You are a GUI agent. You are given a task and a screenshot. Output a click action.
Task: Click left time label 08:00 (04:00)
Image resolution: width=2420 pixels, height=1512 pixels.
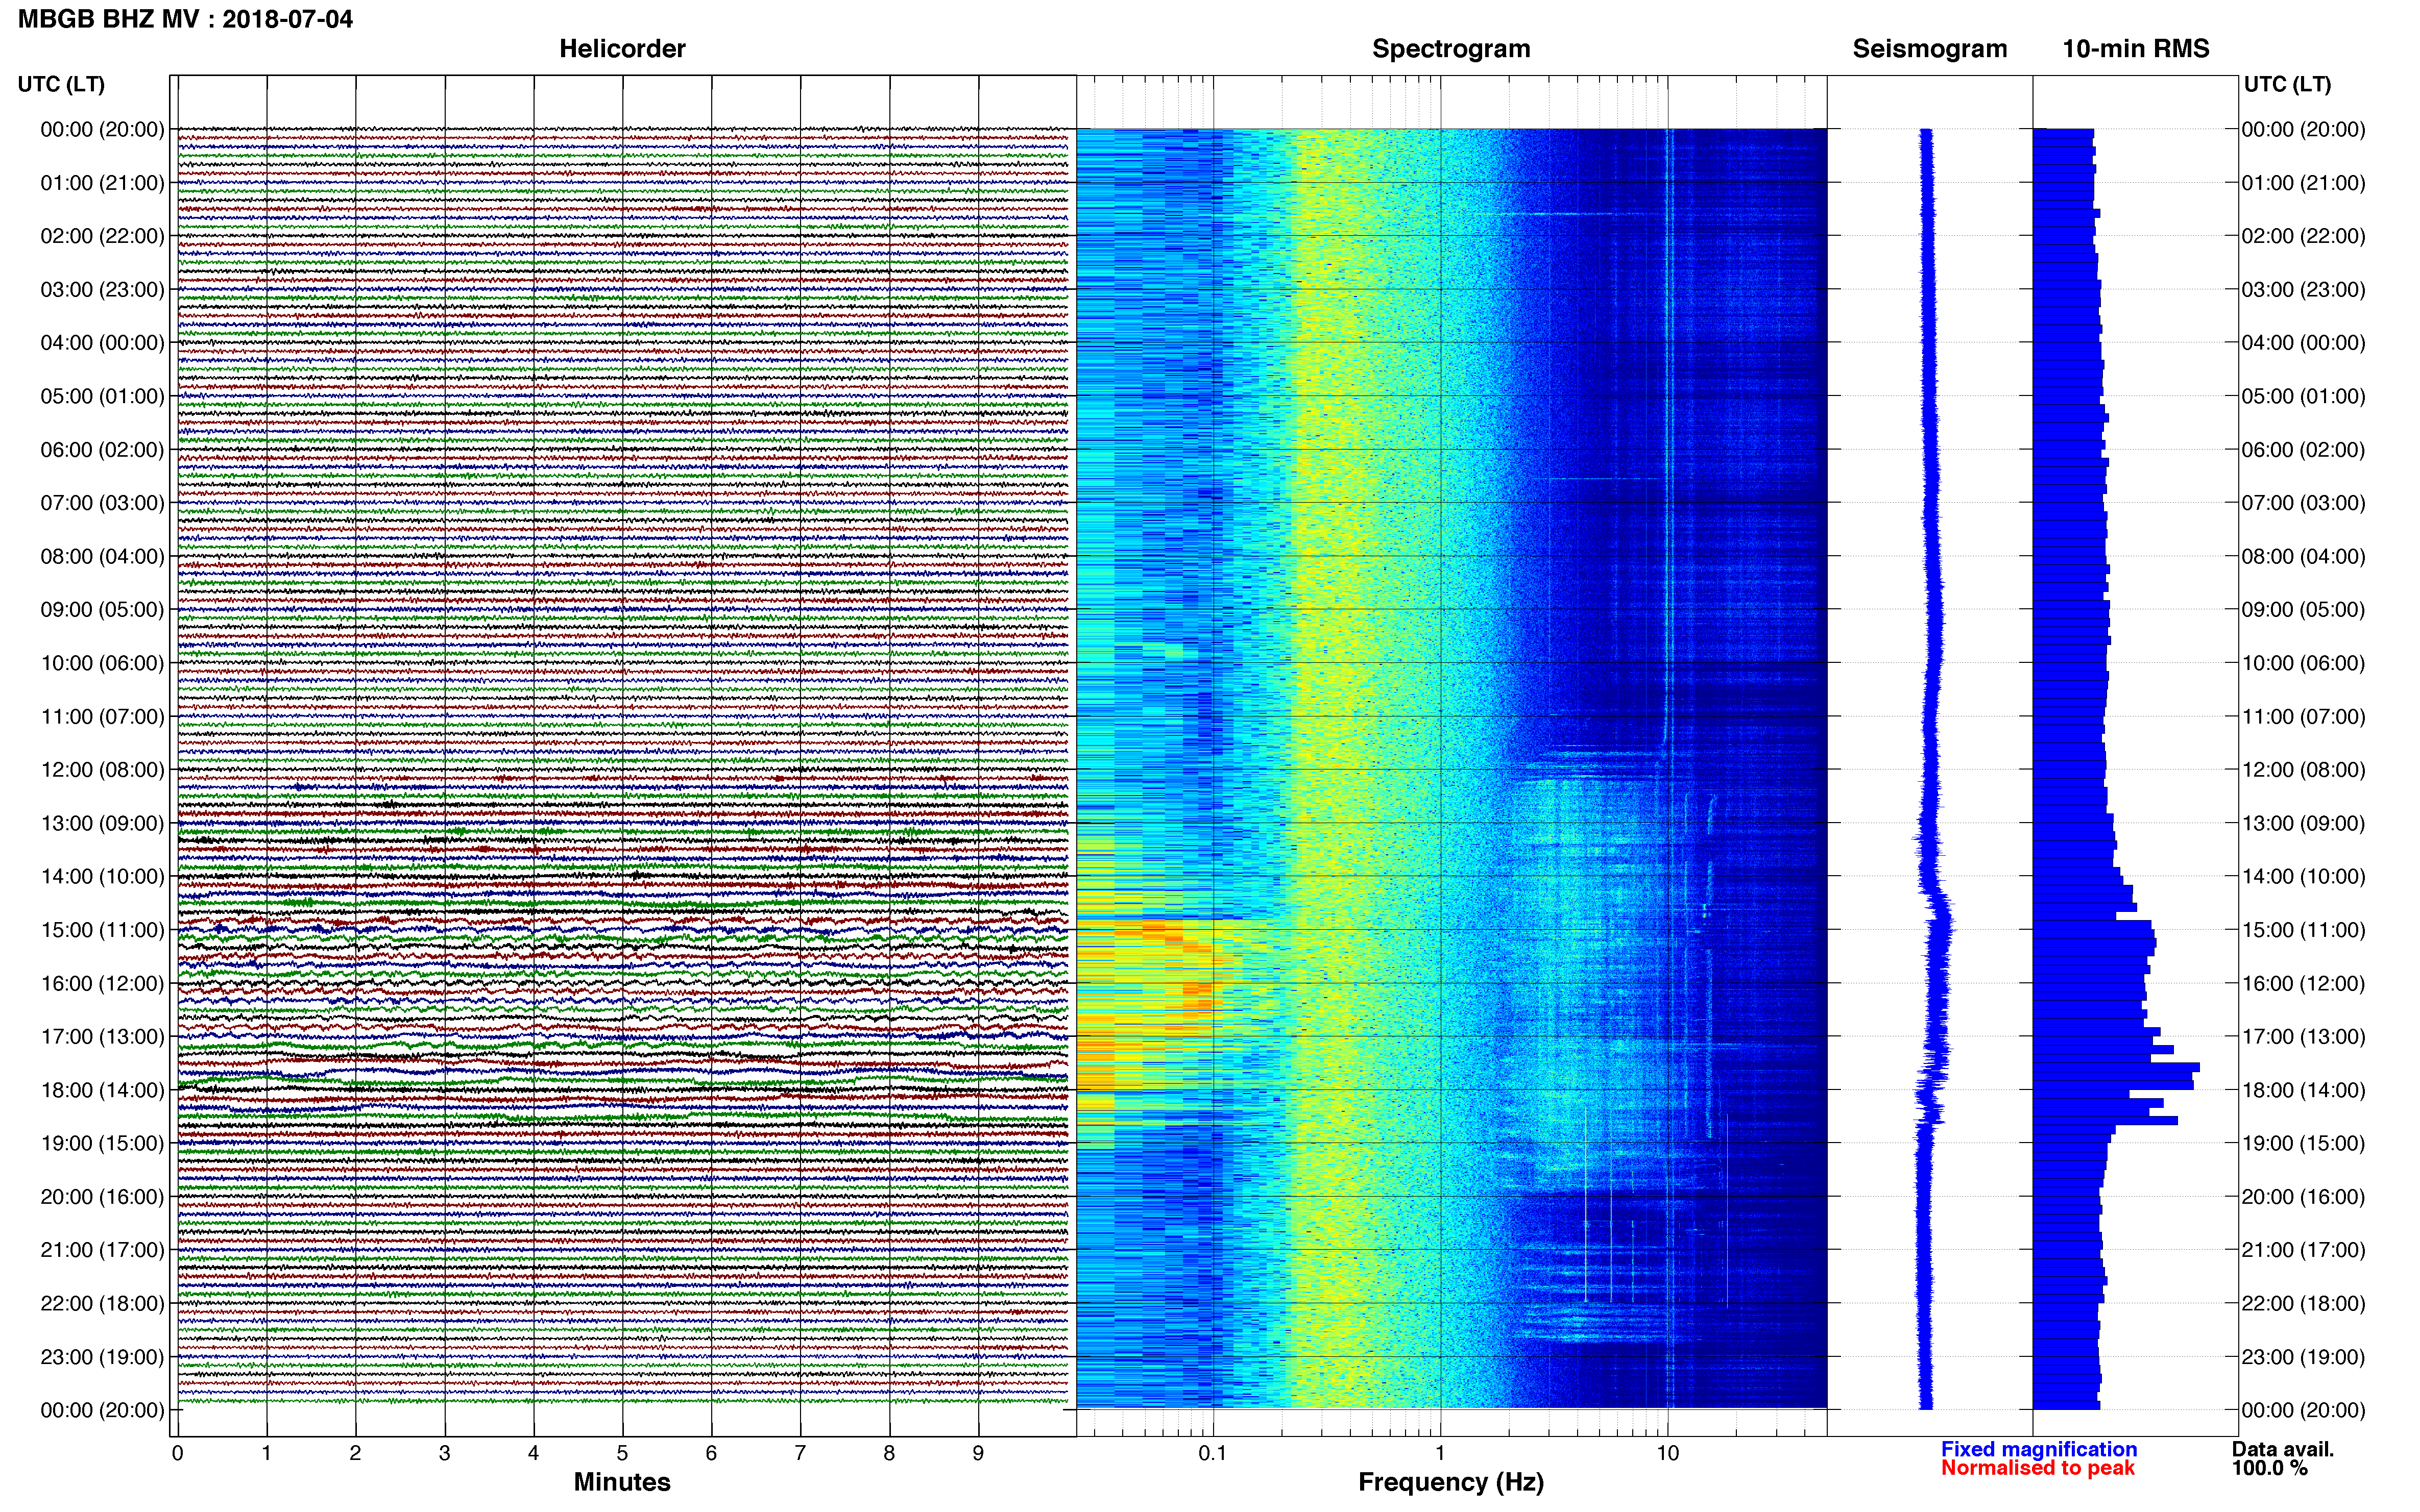click(102, 556)
